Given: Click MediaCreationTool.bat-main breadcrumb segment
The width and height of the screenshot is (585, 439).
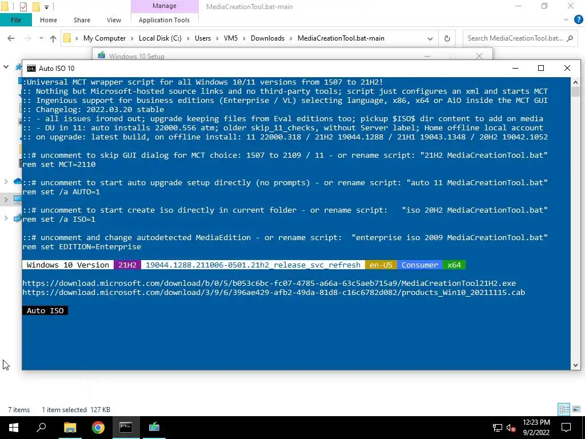Looking at the screenshot, I should pyautogui.click(x=341, y=38).
